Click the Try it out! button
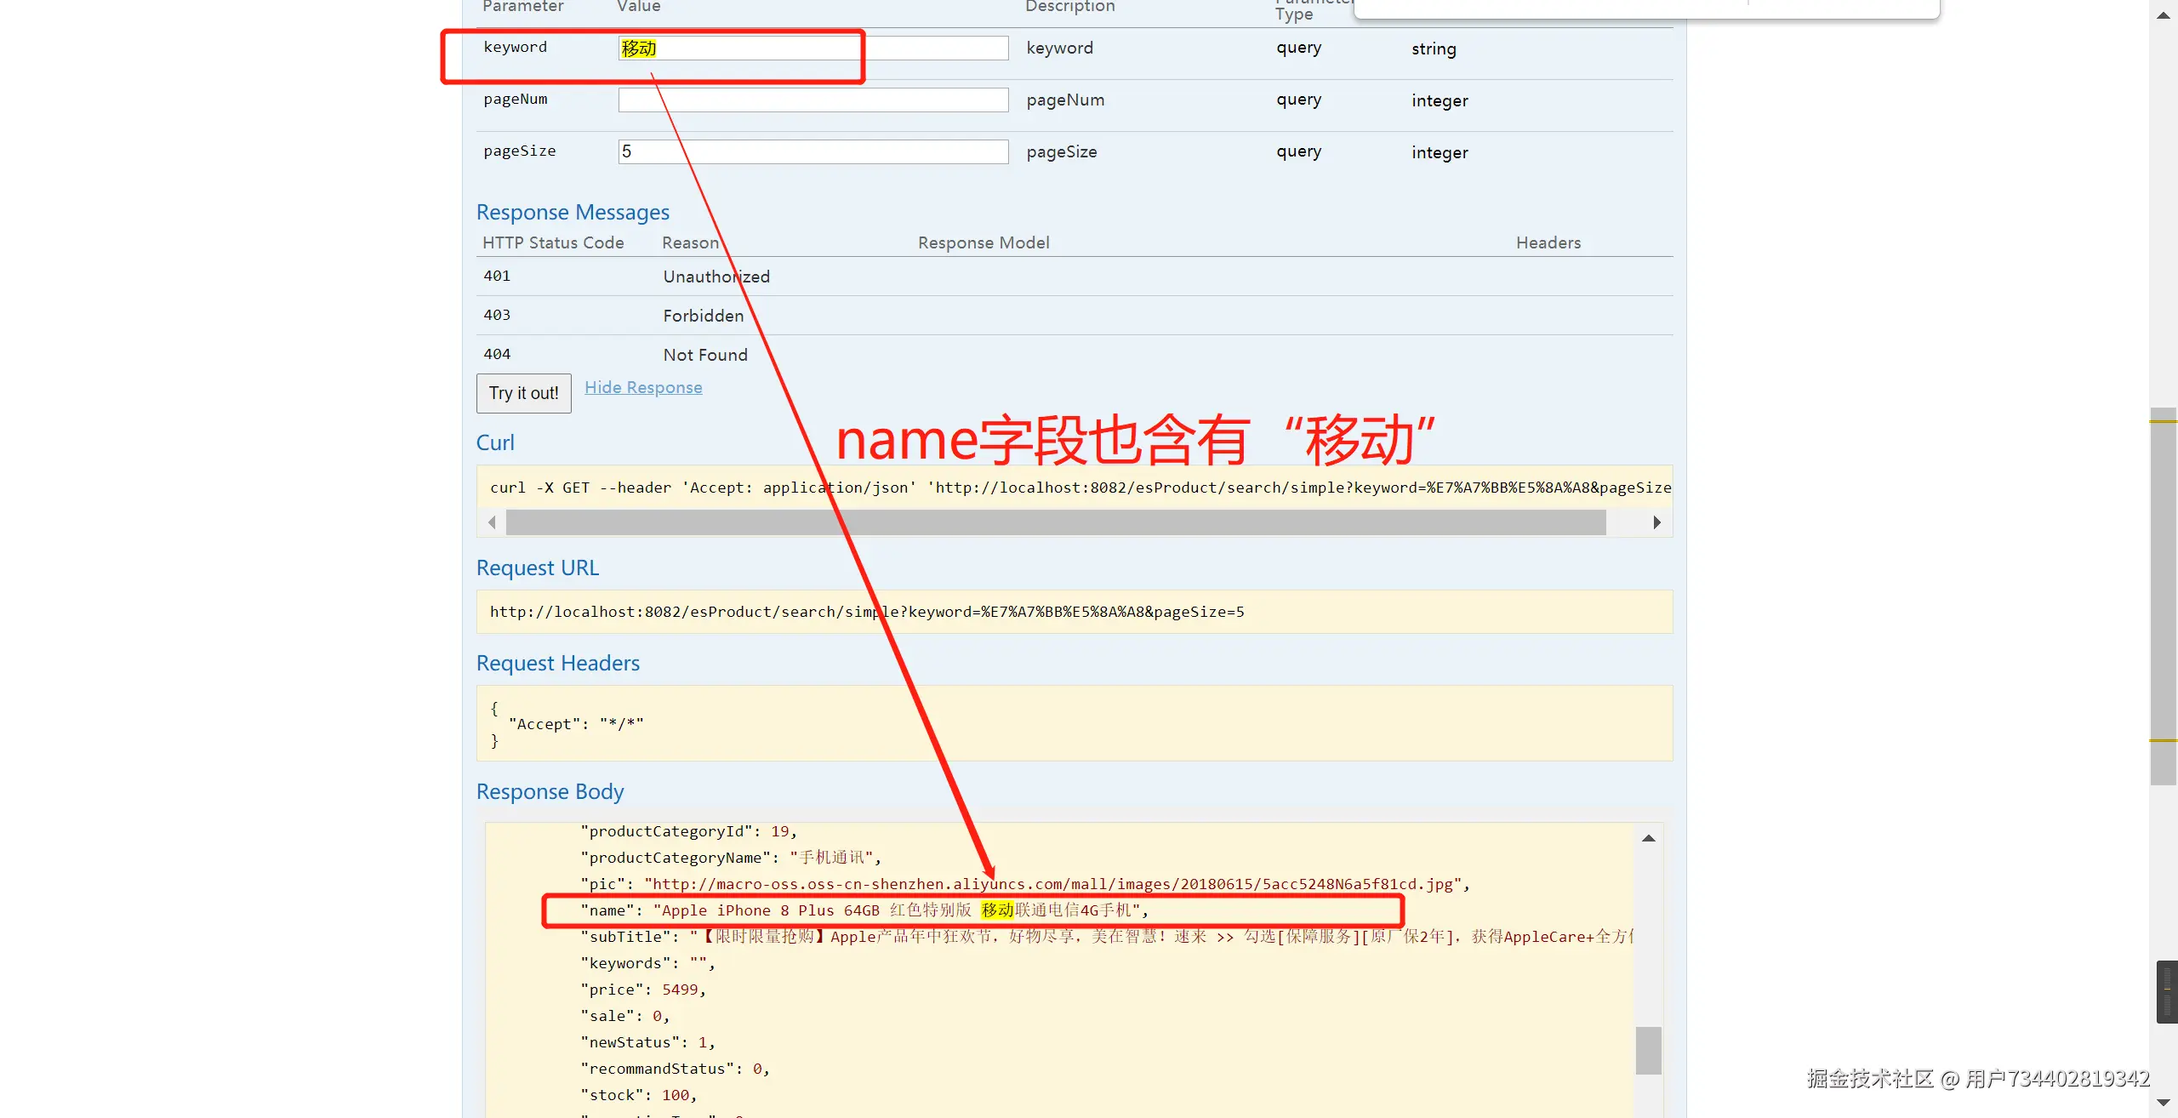This screenshot has height=1118, width=2178. coord(523,393)
